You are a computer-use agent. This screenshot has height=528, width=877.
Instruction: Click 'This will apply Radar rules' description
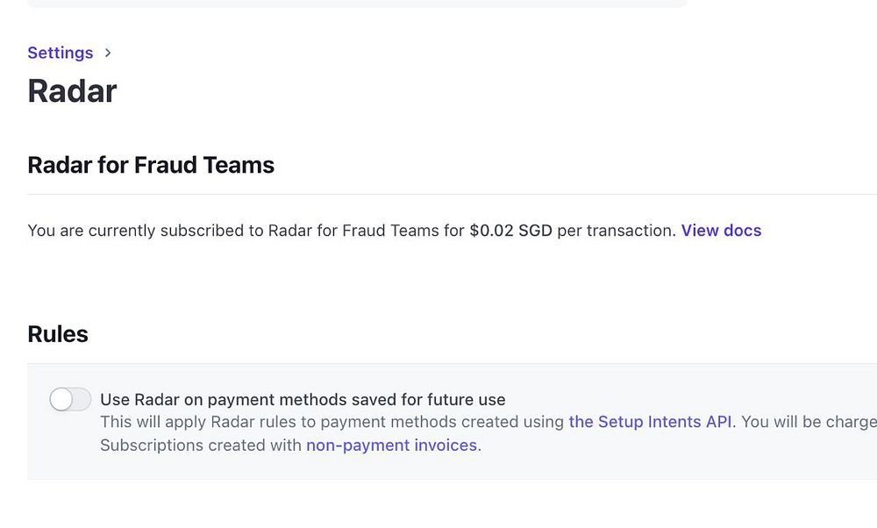pos(202,422)
